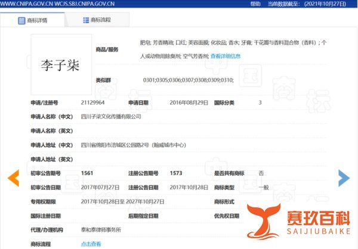Click the 商品/服务 label

pos(107,49)
